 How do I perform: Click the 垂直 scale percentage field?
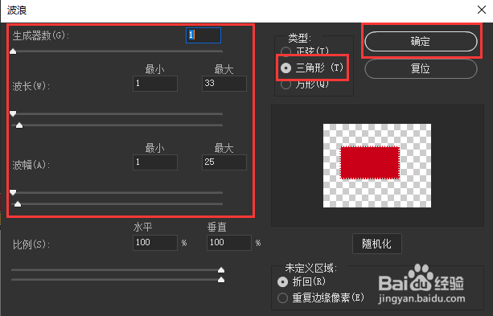pos(229,243)
